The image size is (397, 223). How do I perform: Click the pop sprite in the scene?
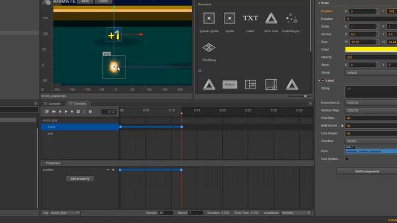(114, 67)
